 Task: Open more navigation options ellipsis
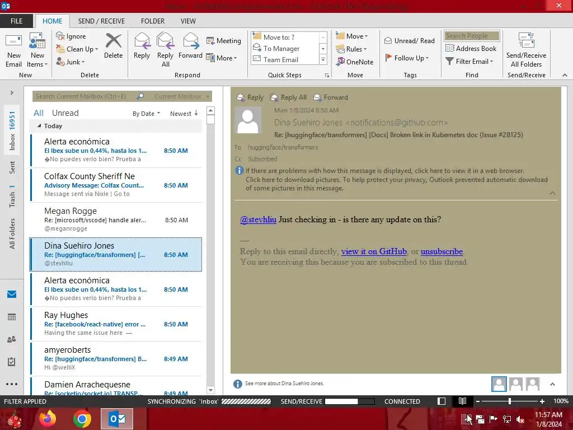12,384
